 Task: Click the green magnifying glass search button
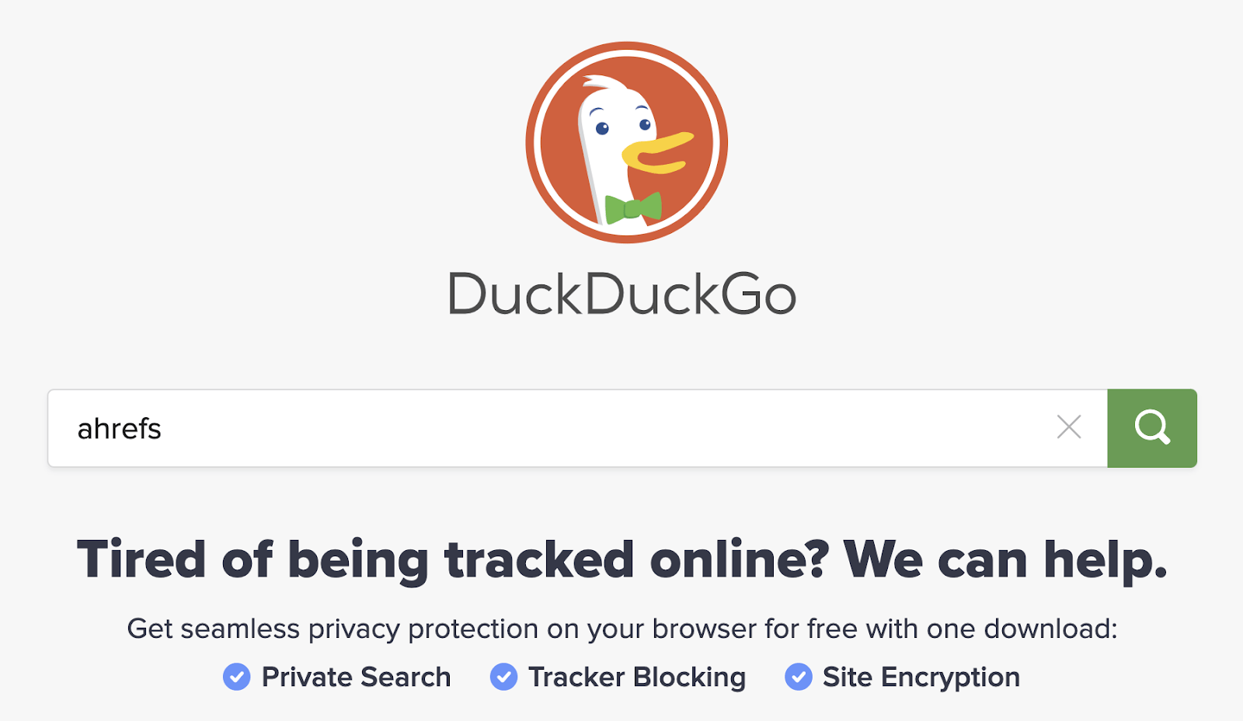[x=1152, y=428]
